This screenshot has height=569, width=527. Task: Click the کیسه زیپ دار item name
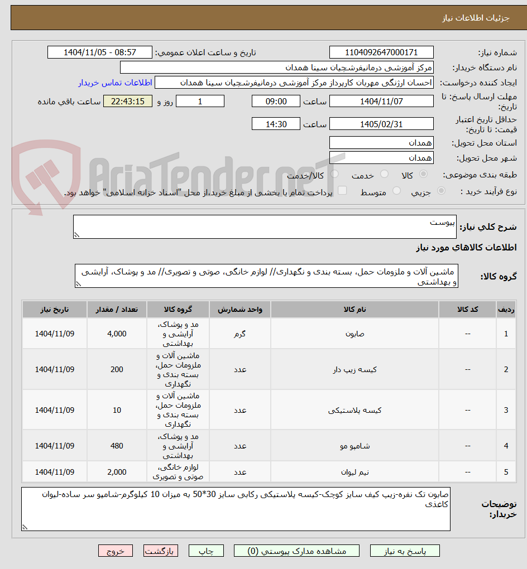pyautogui.click(x=354, y=369)
